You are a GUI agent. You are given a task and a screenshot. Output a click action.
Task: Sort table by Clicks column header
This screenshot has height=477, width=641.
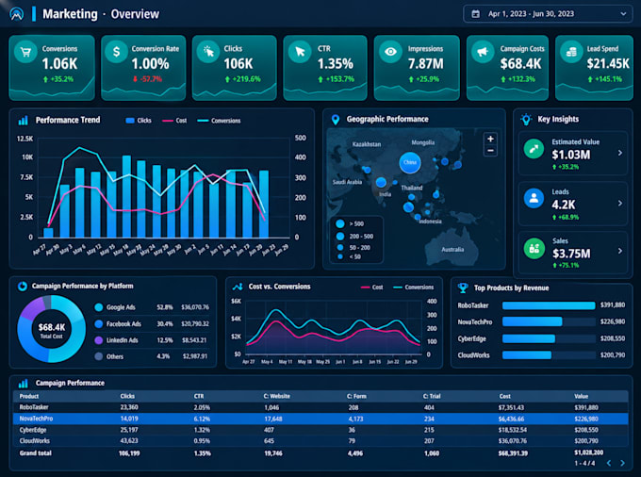coord(127,396)
